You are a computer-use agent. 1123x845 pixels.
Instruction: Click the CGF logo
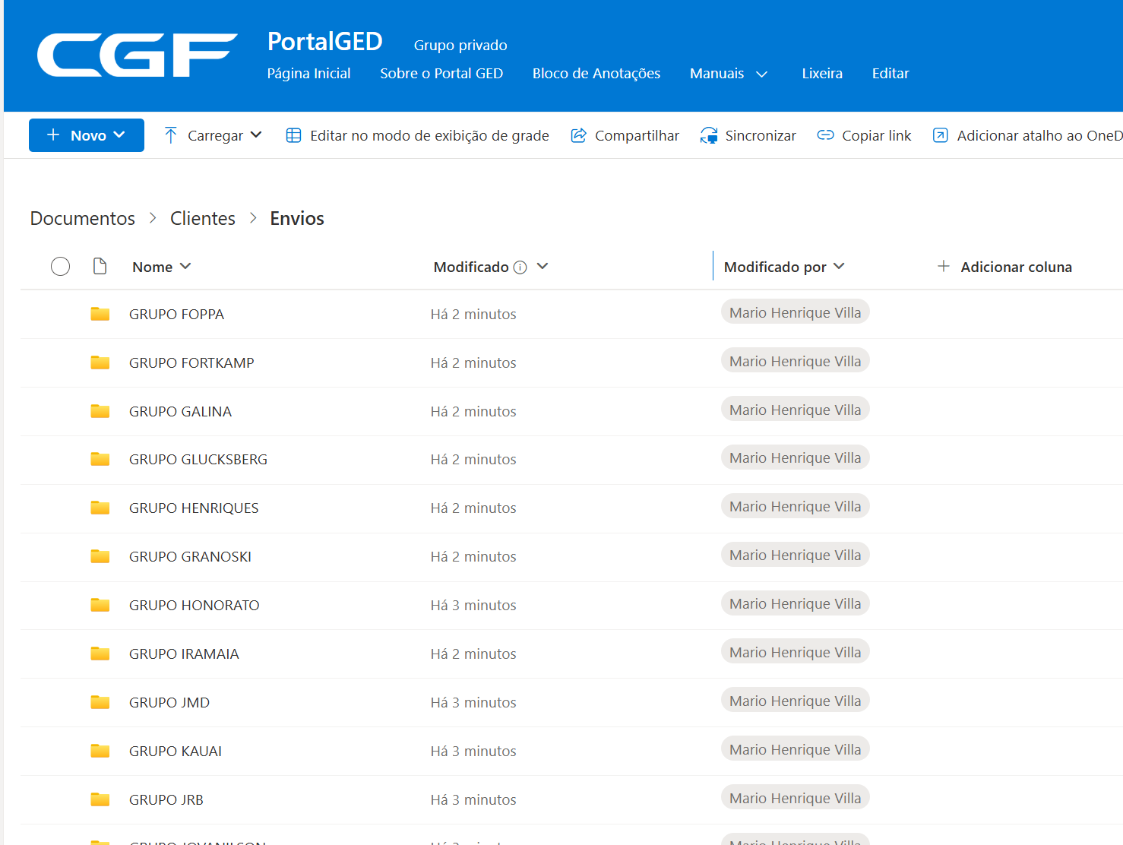tap(137, 55)
